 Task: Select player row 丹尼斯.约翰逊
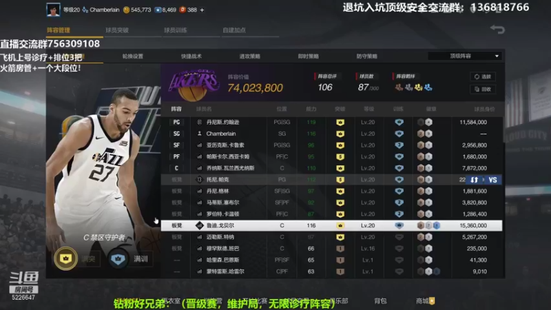[x=331, y=123]
